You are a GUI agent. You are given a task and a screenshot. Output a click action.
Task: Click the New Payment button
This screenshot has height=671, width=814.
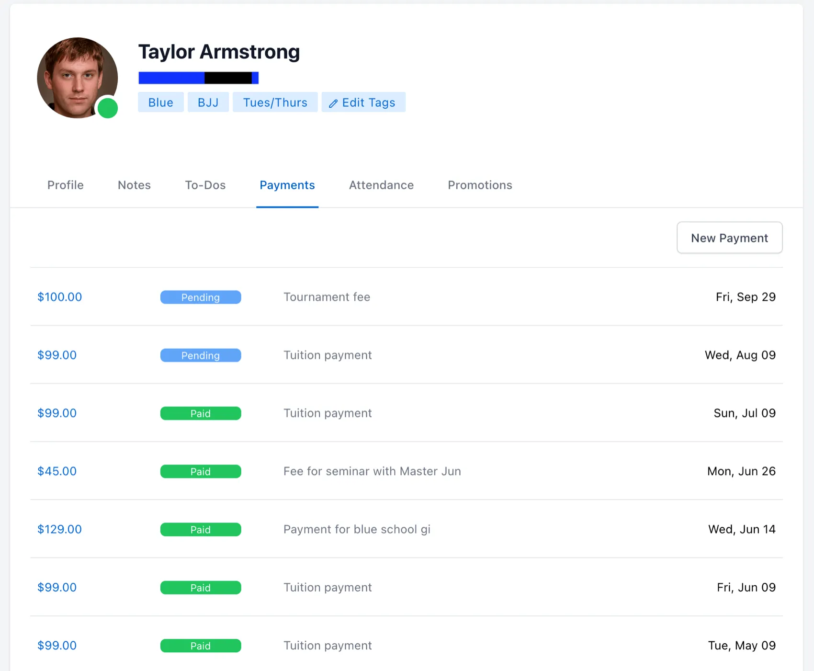[x=729, y=238]
